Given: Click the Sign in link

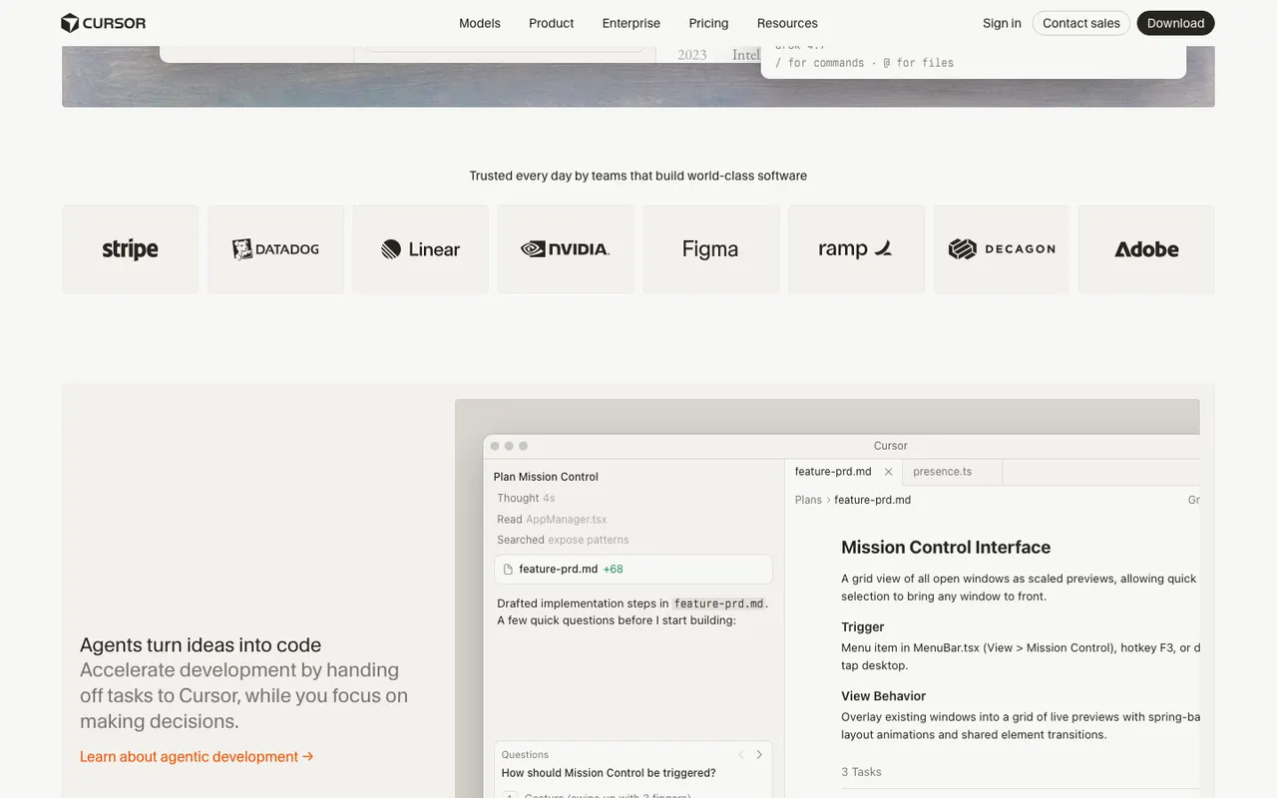Looking at the screenshot, I should tap(1002, 23).
